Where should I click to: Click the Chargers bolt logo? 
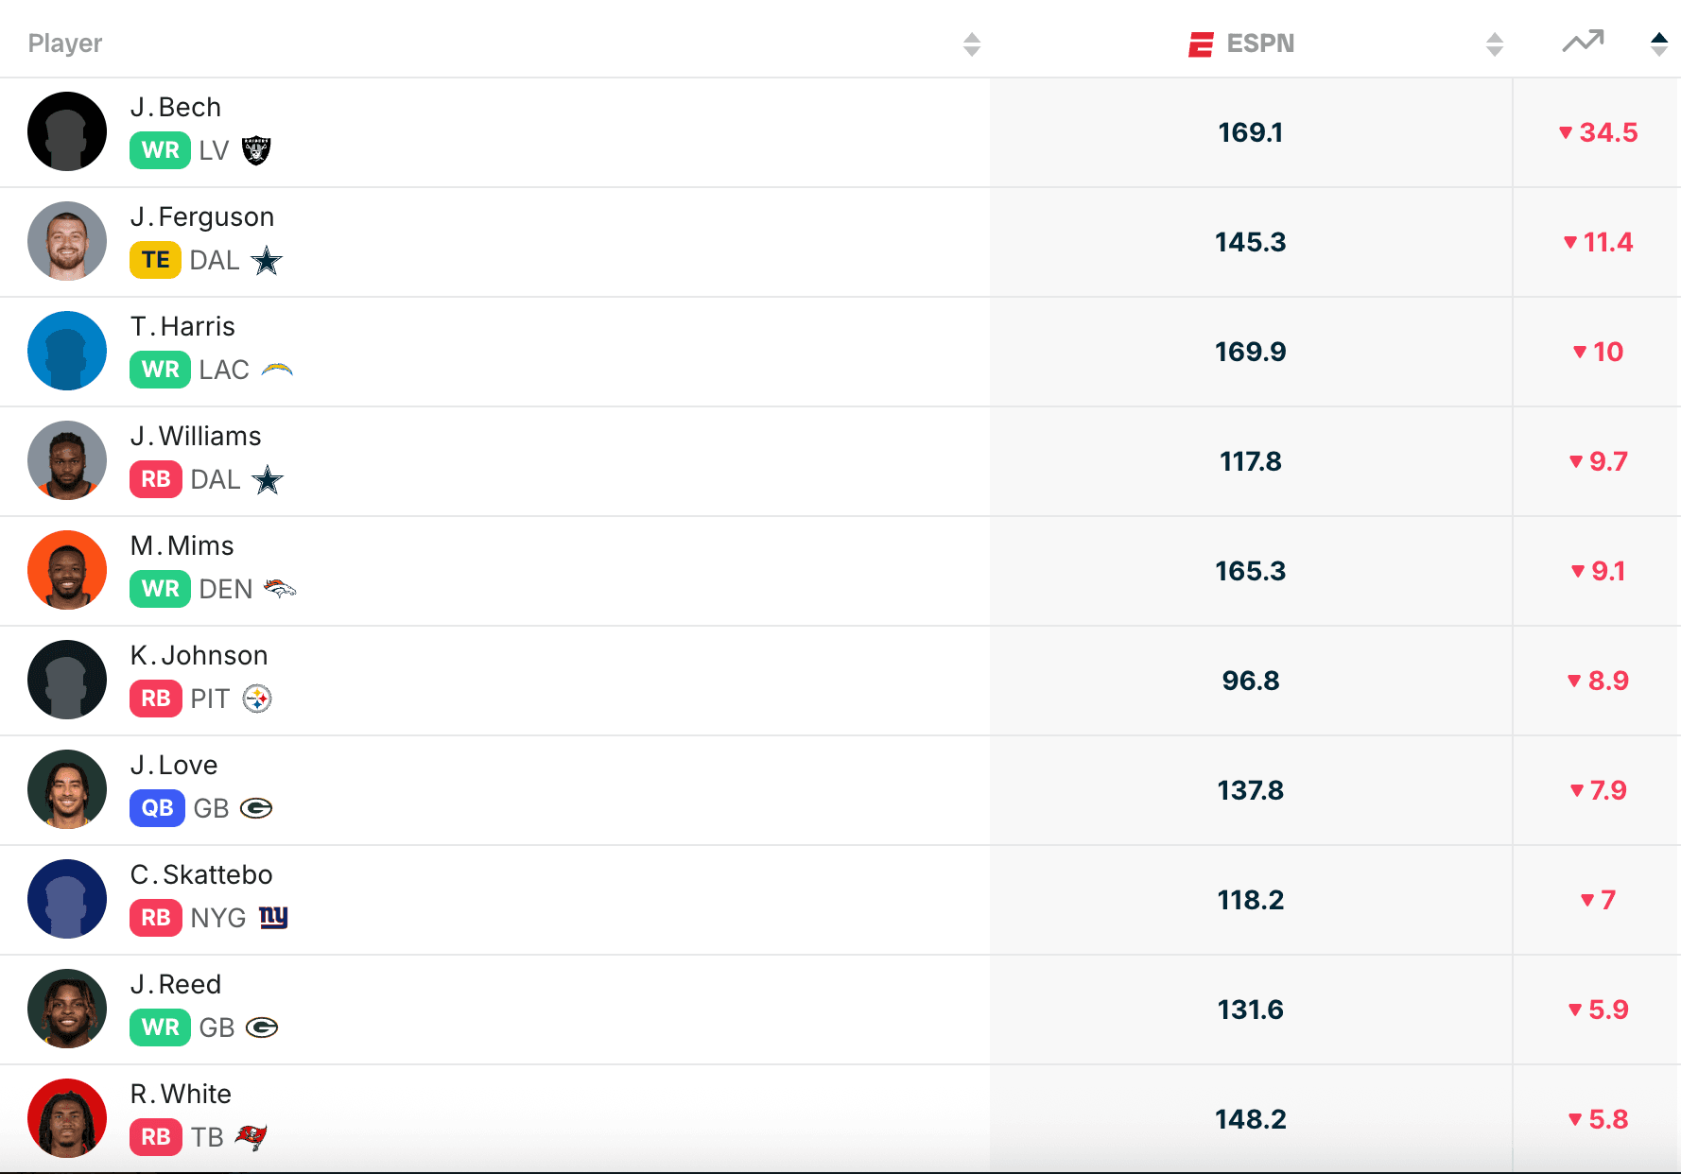coord(277,370)
